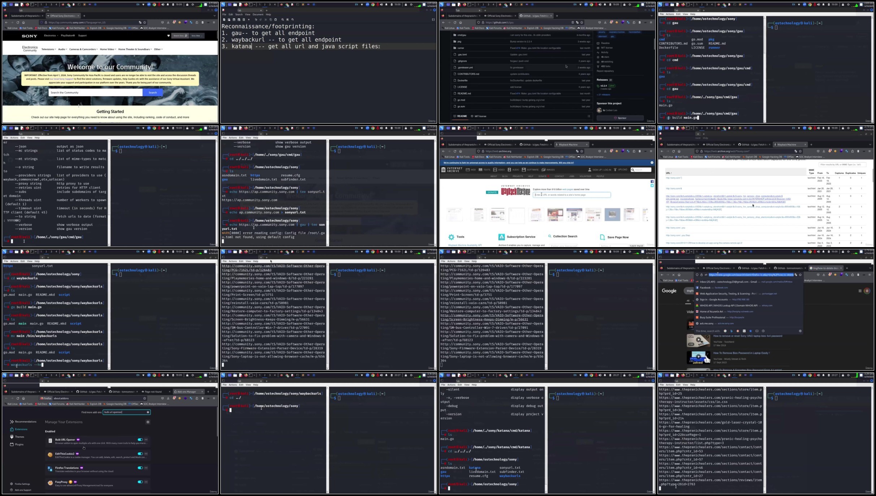Dismiss the blue donation banner on the Internet Archive page

pyautogui.click(x=652, y=163)
